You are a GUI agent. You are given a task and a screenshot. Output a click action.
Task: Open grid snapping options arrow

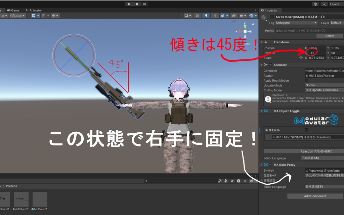[38, 15]
